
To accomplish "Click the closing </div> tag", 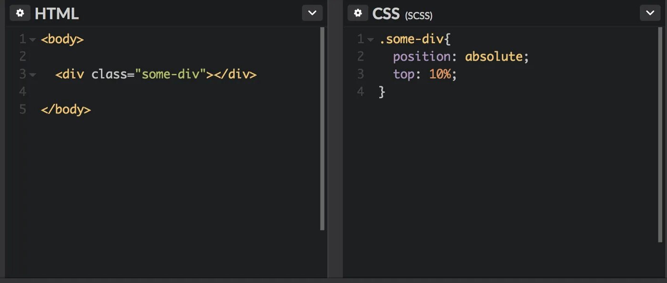I will pyautogui.click(x=235, y=74).
